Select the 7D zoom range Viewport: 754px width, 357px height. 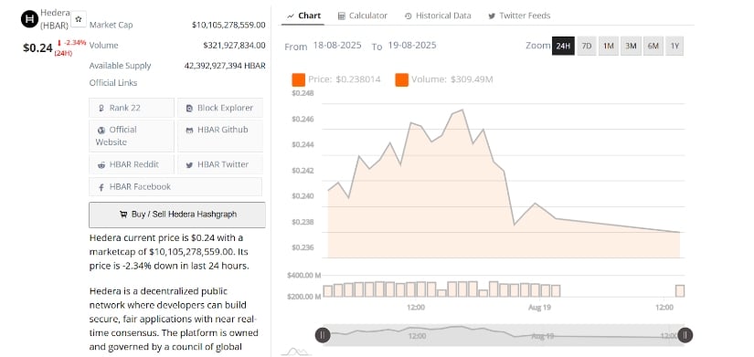[587, 47]
